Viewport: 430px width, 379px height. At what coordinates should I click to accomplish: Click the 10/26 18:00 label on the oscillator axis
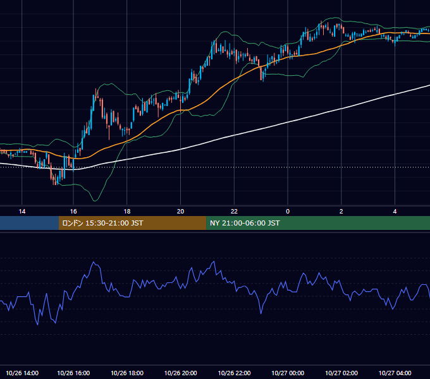coord(127,373)
